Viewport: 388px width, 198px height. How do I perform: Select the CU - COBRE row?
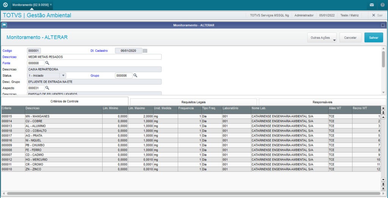click(x=191, y=121)
